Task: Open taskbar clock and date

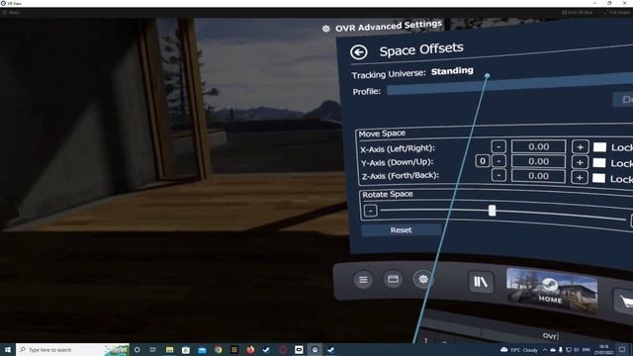Action: [x=603, y=349]
